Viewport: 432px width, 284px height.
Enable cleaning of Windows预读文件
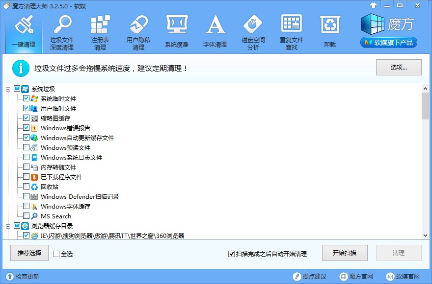[x=27, y=147]
